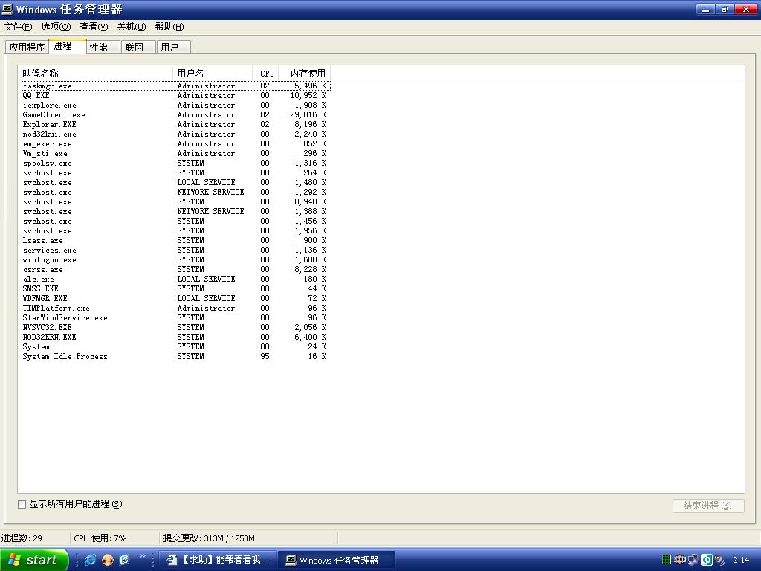This screenshot has height=571, width=761.
Task: Select the spoolsv.exe process
Action: [x=175, y=164]
